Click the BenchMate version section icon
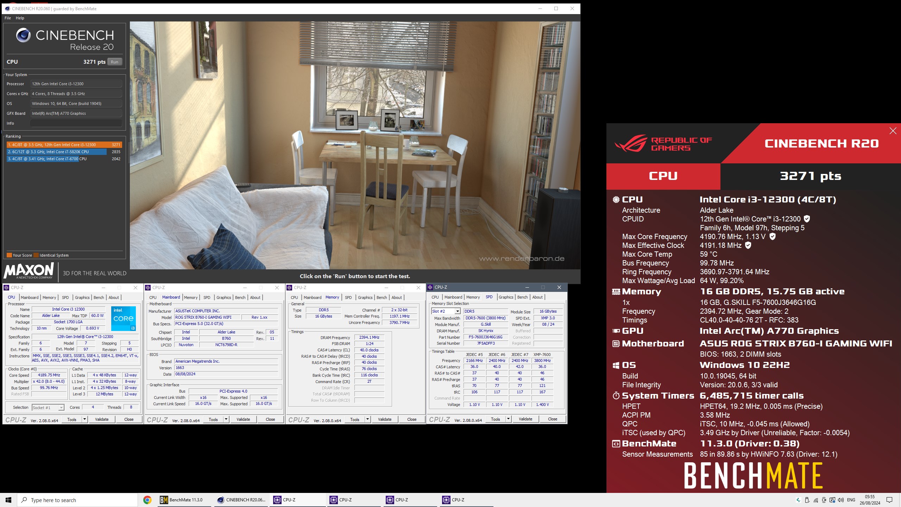Screen dimensions: 901x507 pos(616,444)
